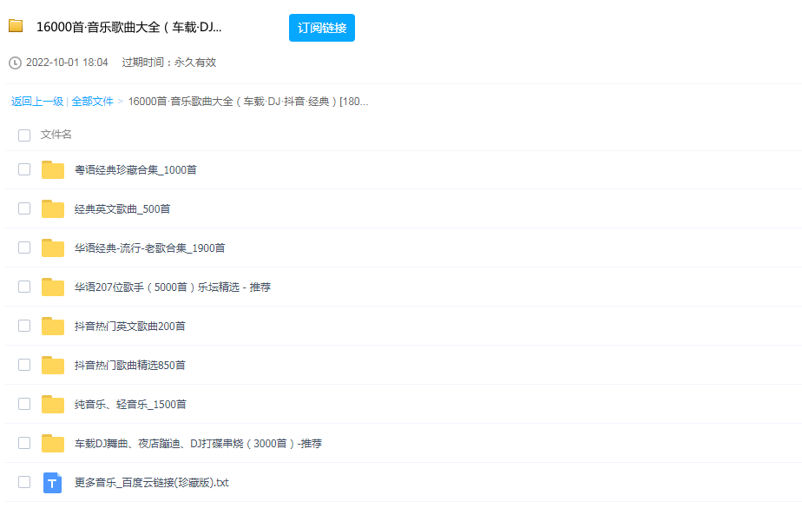Click the 返回上一级 link
The width and height of the screenshot is (802, 515).
pyautogui.click(x=37, y=102)
